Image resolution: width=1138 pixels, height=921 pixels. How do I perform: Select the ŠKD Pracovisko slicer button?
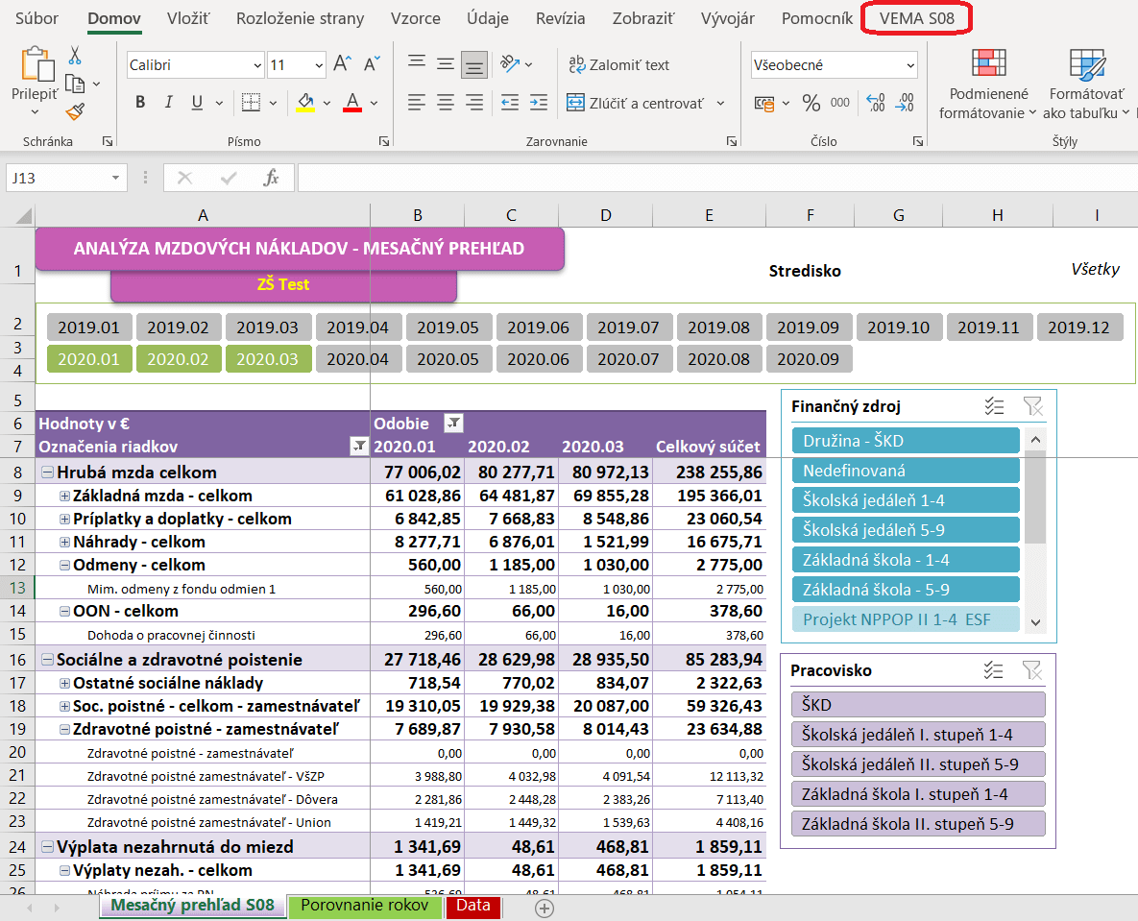(x=918, y=705)
